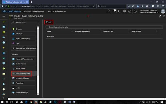
Task: Open the portal settings gear icon
Action: pyautogui.click(x=124, y=11)
